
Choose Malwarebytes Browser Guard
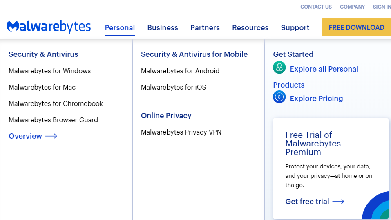[x=53, y=120]
